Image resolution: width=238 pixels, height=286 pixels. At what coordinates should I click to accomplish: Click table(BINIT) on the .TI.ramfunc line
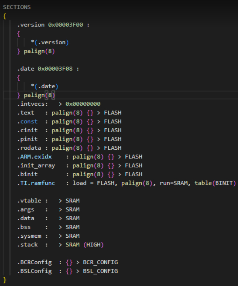pyautogui.click(x=215, y=183)
